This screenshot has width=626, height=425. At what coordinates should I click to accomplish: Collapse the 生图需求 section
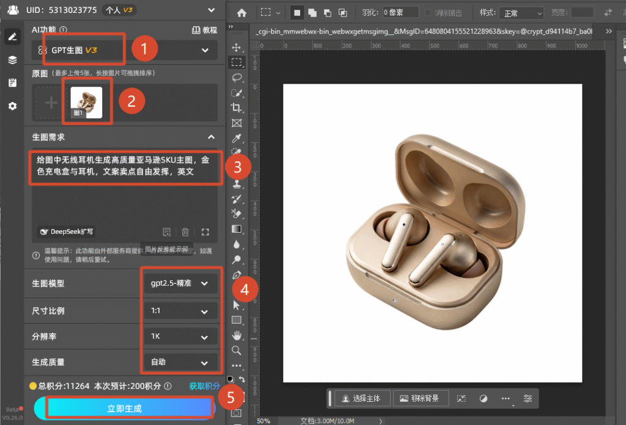pos(211,137)
